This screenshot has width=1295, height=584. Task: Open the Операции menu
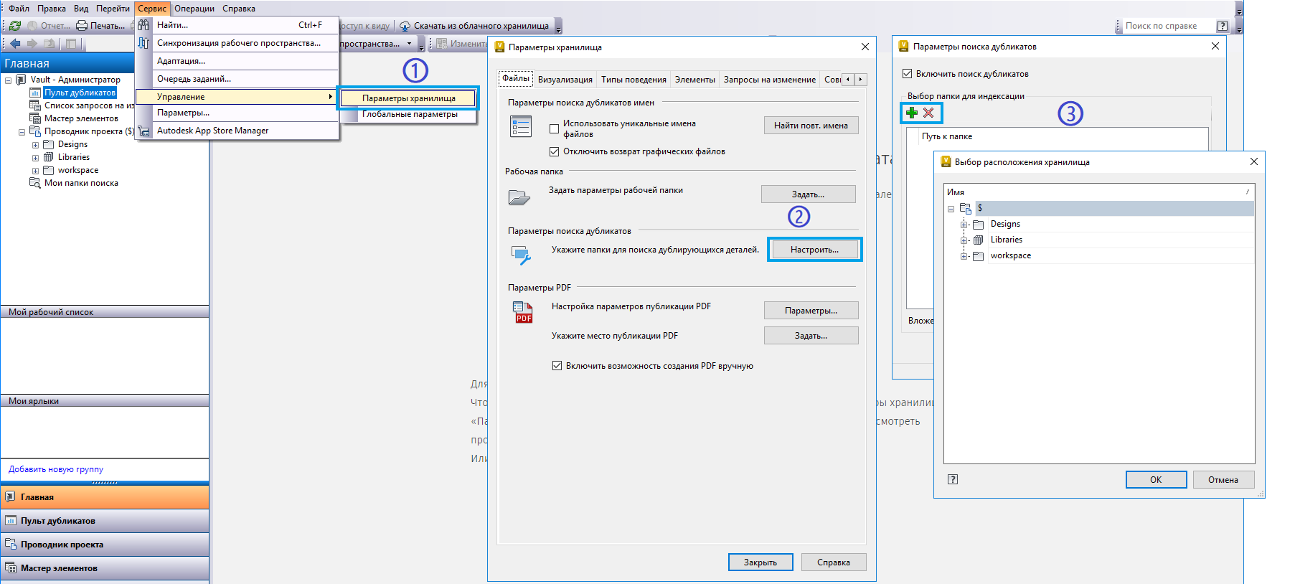(x=194, y=9)
